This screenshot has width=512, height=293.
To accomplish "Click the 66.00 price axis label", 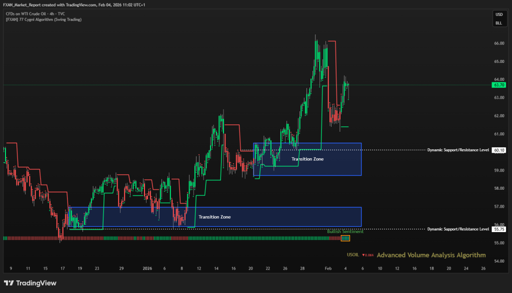I will tap(498, 43).
